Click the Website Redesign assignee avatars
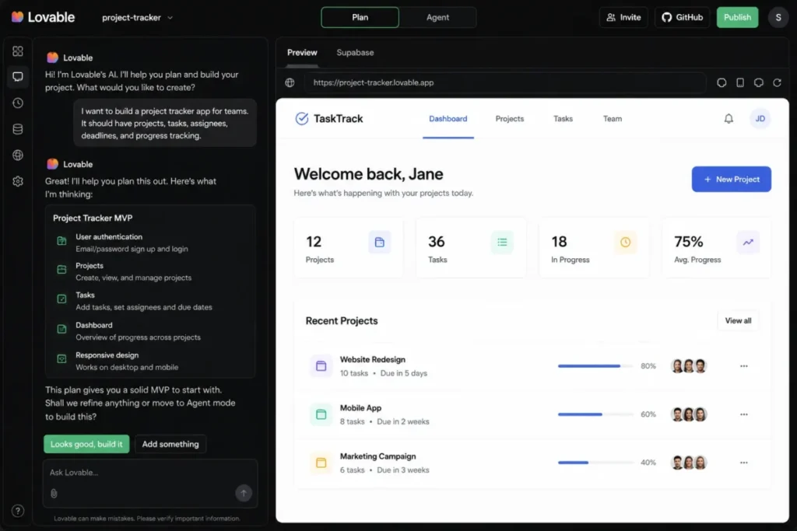 [x=688, y=366]
